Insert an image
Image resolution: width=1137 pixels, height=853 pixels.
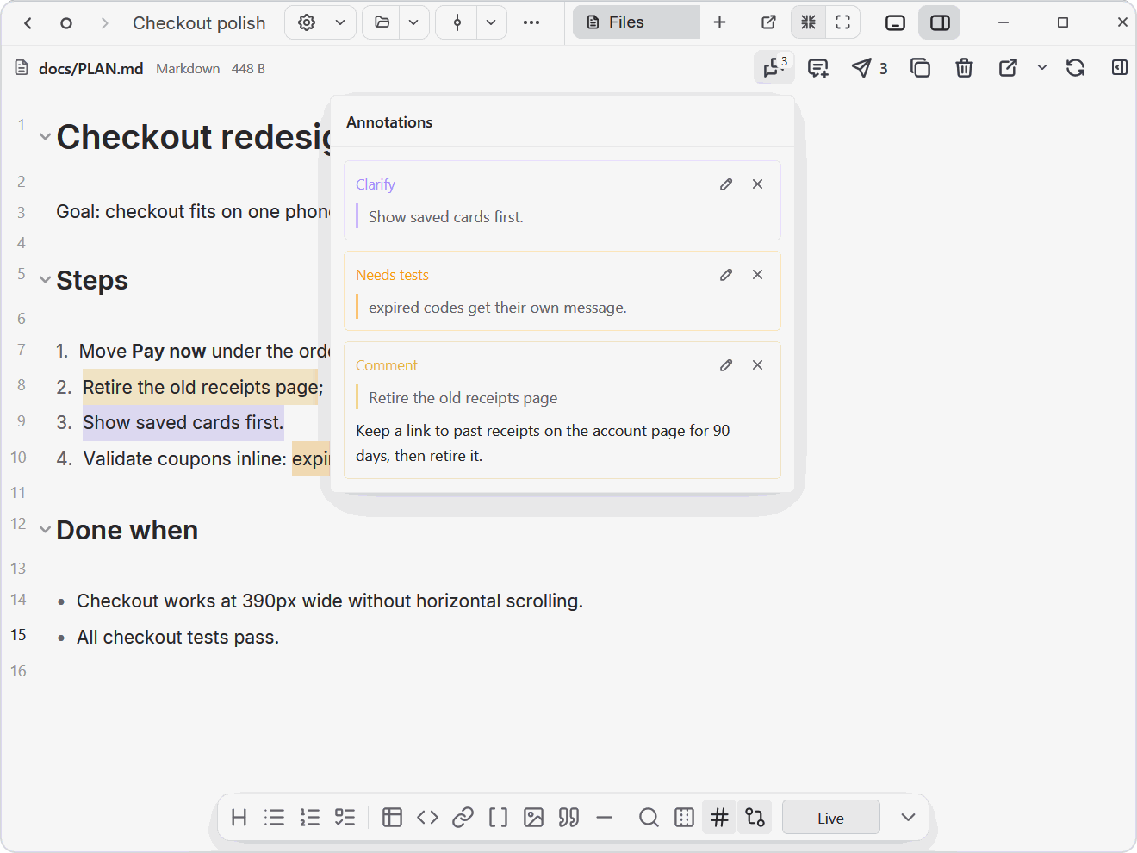tap(534, 818)
